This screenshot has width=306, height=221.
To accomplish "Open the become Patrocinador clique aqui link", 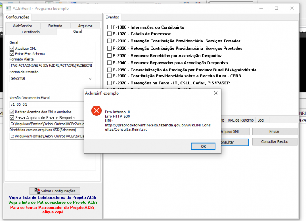I will 53,210.
